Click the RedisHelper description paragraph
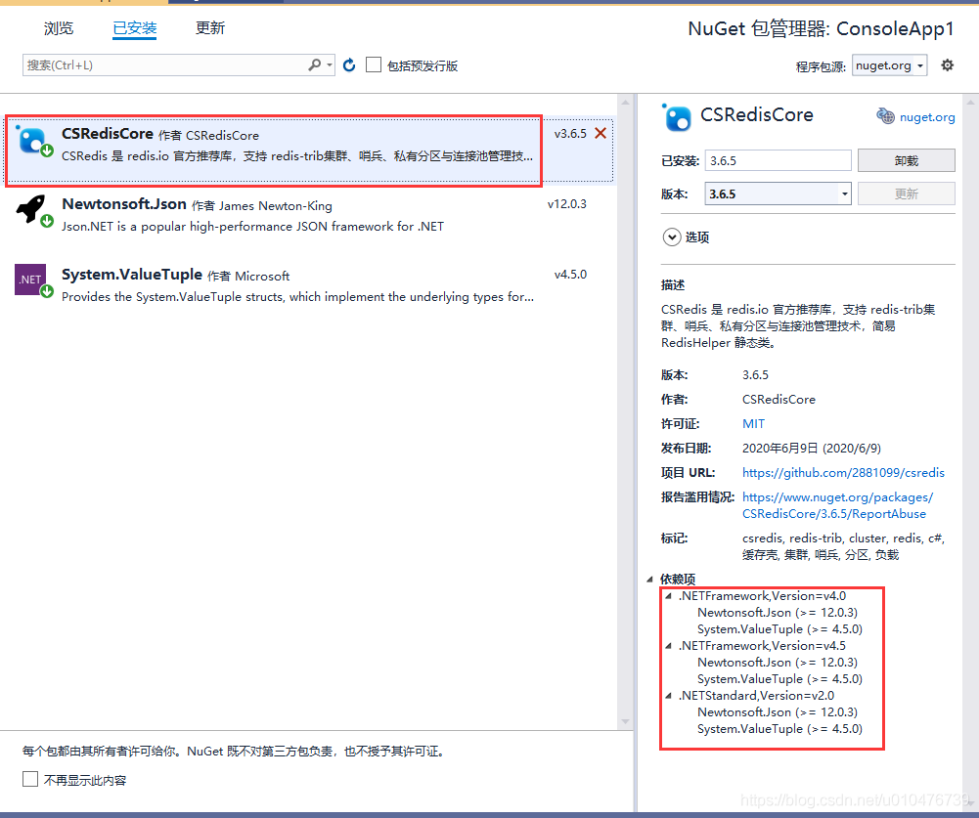Viewport: 979px width, 818px height. 798,325
